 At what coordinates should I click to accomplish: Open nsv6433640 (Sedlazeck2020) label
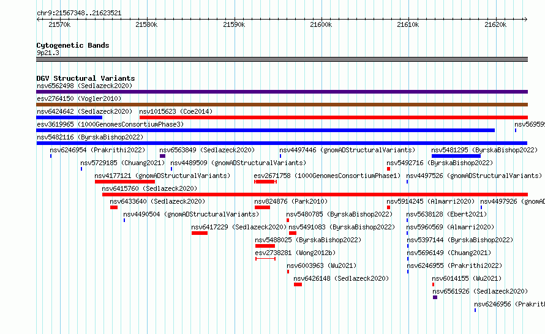coord(157,201)
